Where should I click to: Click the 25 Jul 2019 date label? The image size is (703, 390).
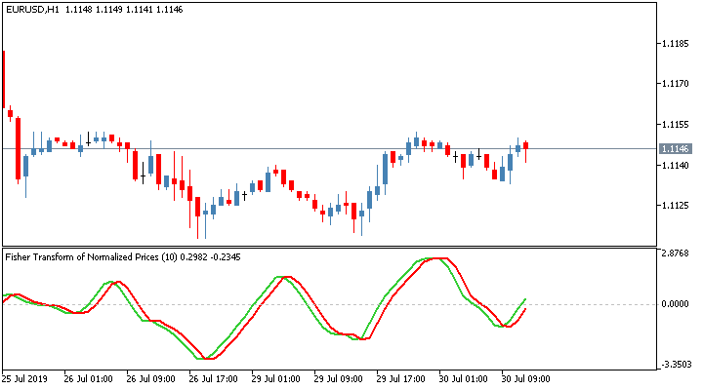click(x=24, y=379)
